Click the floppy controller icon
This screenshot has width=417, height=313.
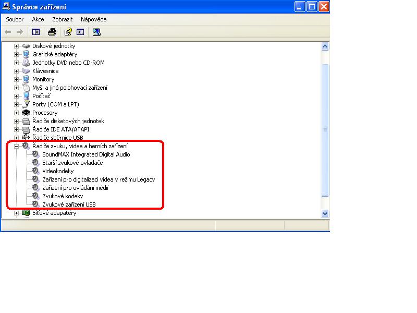(26, 121)
